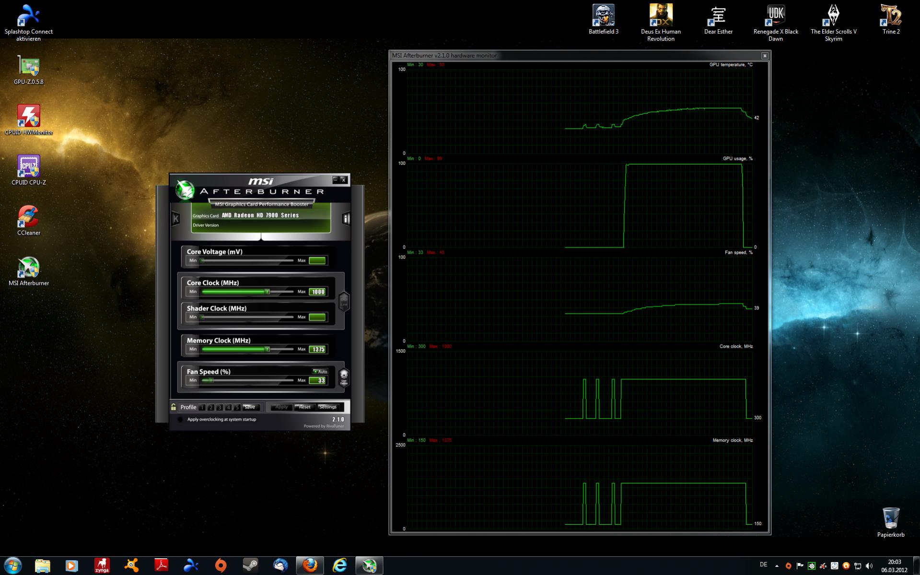Screen dimensions: 920x575
Task: Open the taskbar clock showing 20:03
Action: tap(894, 566)
